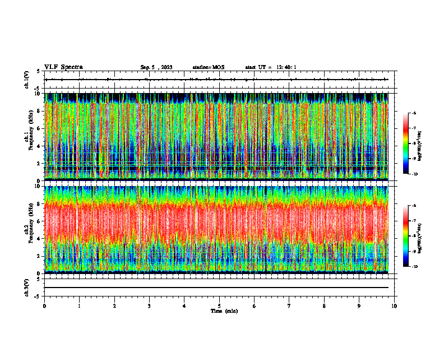The height and width of the screenshot is (343, 444).
Task: Click the '-6' label on ch.1 color scale
Action: (414, 113)
